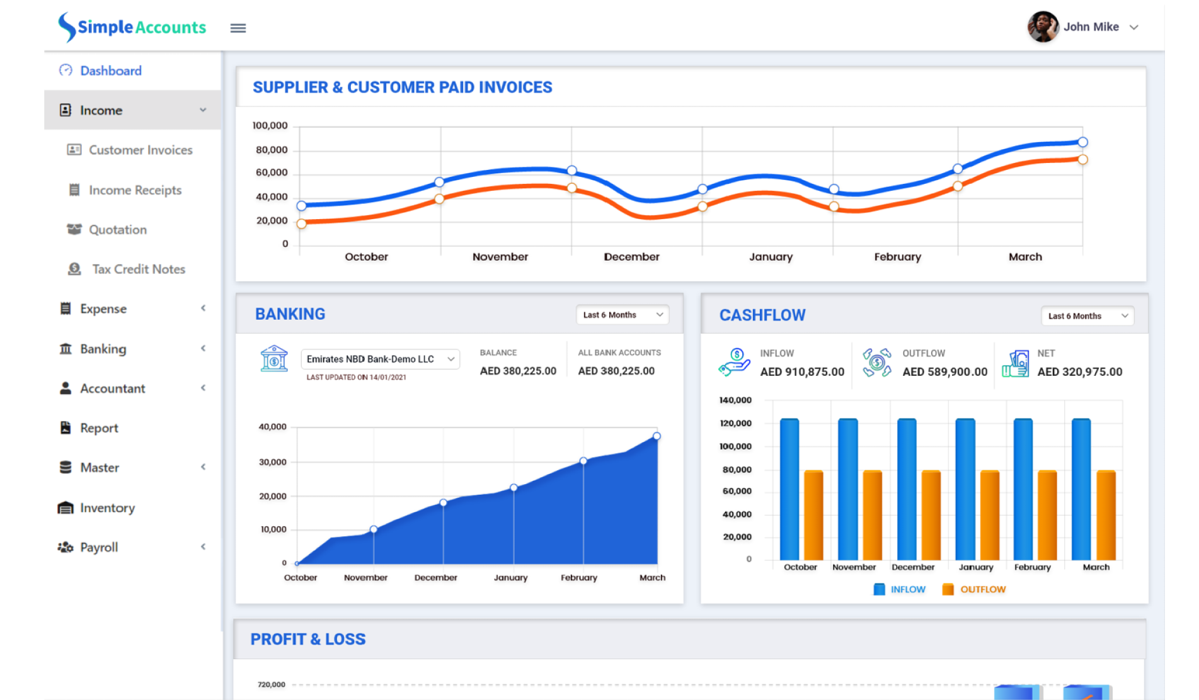Select the Quotation icon

pos(74,229)
